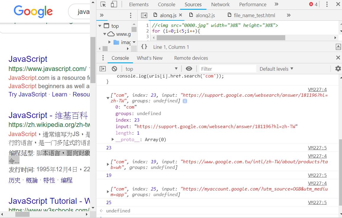Collapse the support.google.com array result

(108, 98)
